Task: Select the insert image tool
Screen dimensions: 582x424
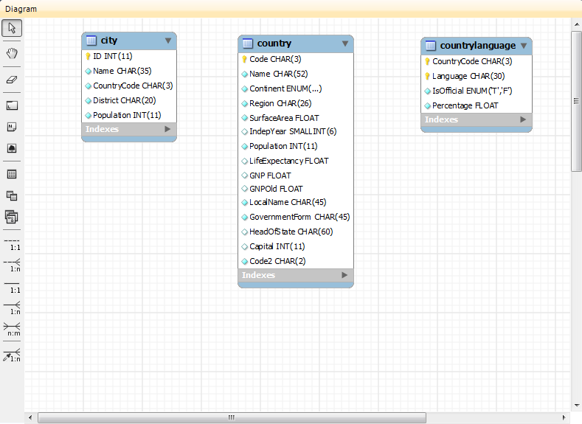Action: [12, 148]
